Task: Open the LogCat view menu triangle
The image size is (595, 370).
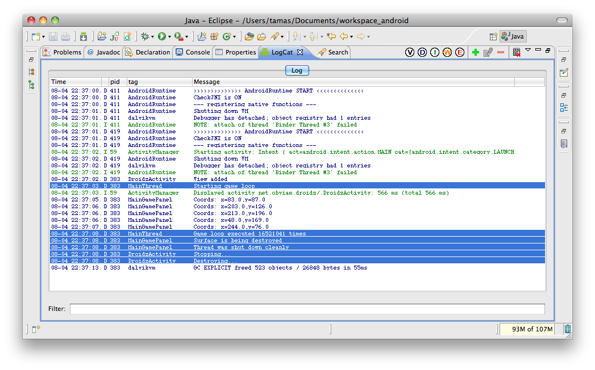Action: tap(528, 50)
